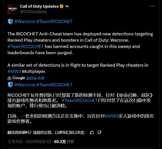Click the 上午7:33 · 2024年8月1日 timestamp
The width and height of the screenshot is (162, 149).
point(29,142)
